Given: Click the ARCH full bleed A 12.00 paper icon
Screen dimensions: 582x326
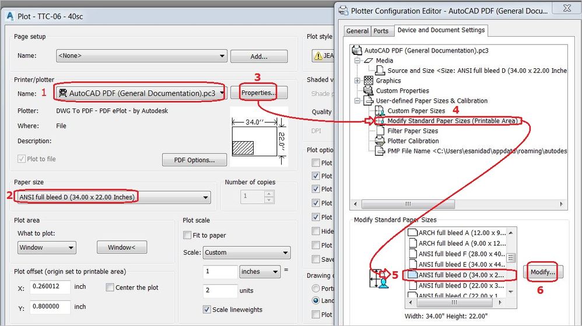Looking at the screenshot, I should point(413,233).
